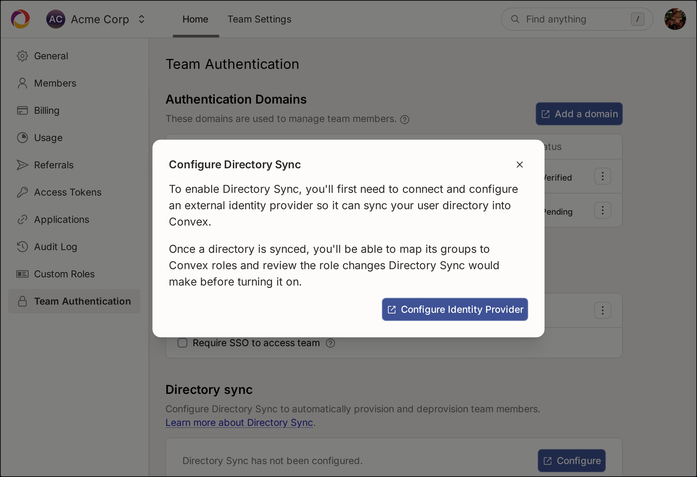Click the search magnifier icon

click(515, 19)
